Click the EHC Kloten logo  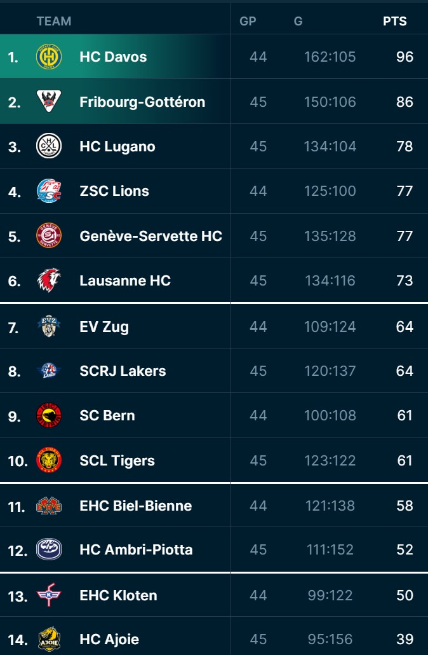click(x=49, y=595)
